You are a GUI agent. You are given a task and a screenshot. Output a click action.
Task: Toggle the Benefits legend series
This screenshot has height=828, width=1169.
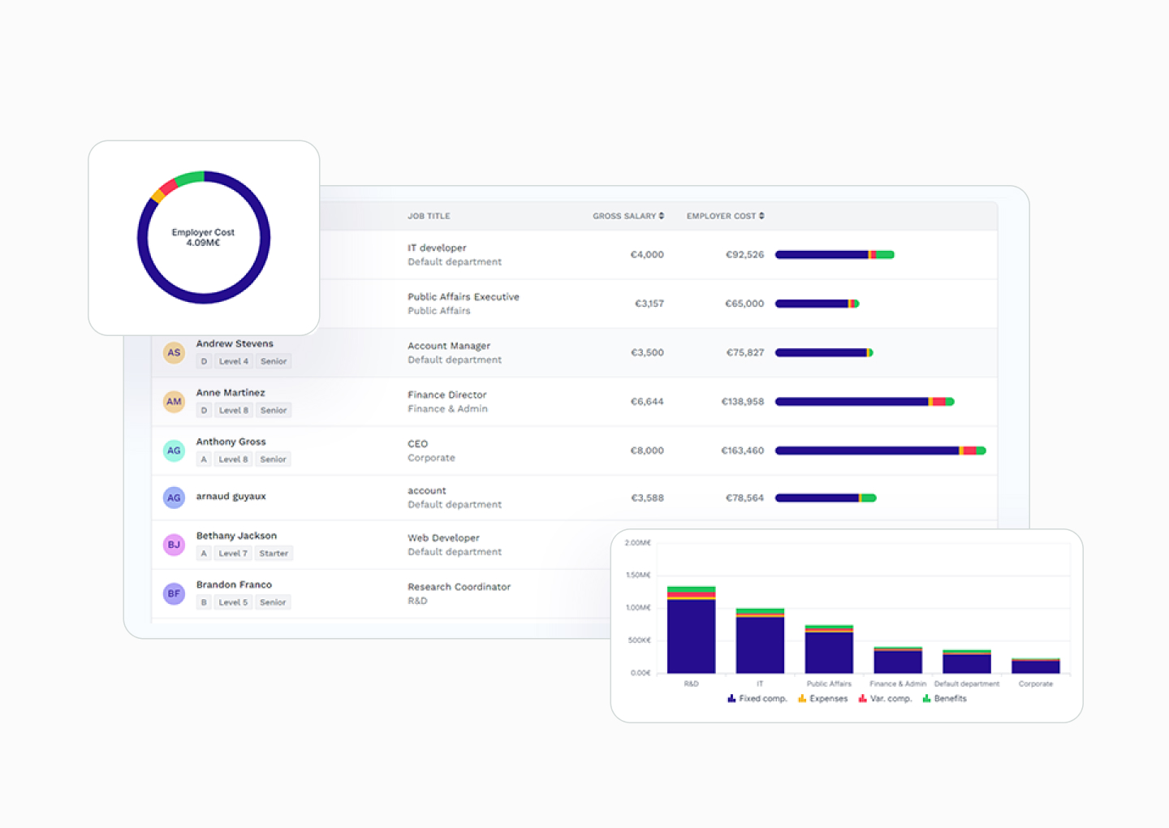point(944,698)
